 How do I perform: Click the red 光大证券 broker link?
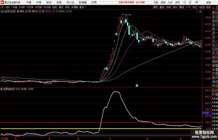point(140,2)
